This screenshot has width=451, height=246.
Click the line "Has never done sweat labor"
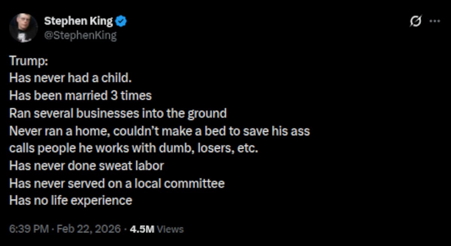click(86, 165)
